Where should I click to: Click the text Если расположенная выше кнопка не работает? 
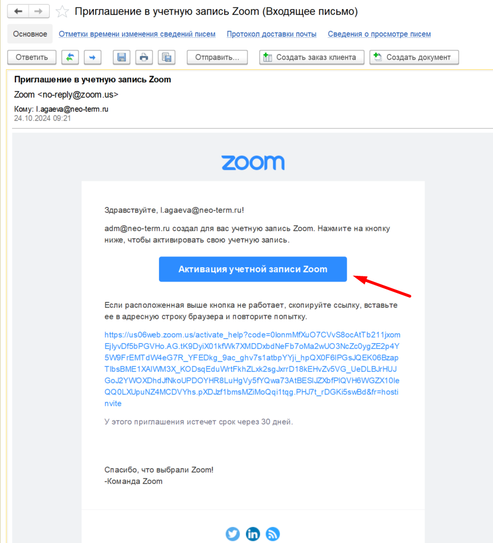pos(194,305)
